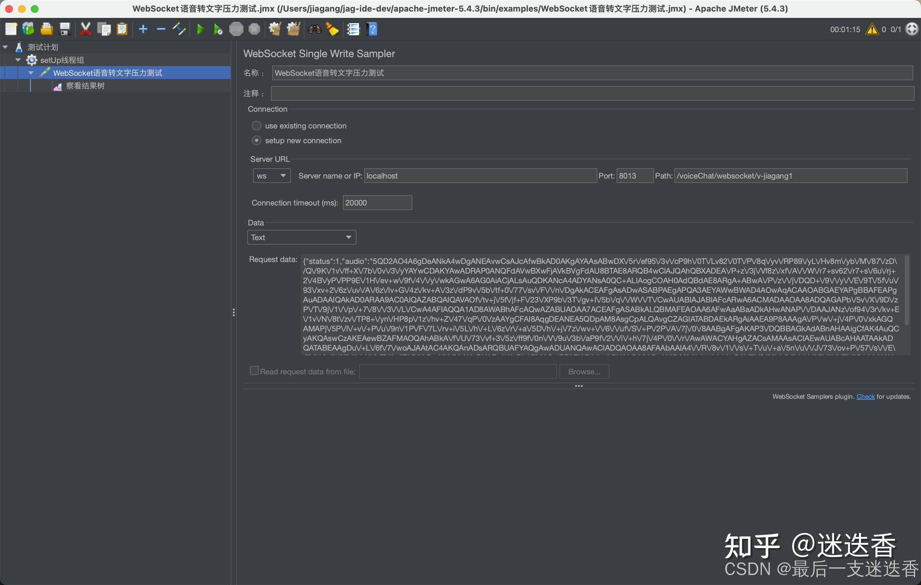This screenshot has width=921, height=585.
Task: Select 察看结果树 in the tree
Action: [x=85, y=86]
